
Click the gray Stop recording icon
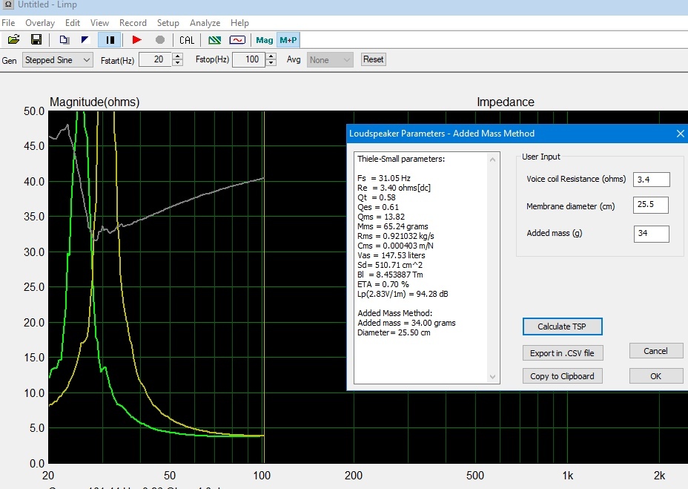159,39
